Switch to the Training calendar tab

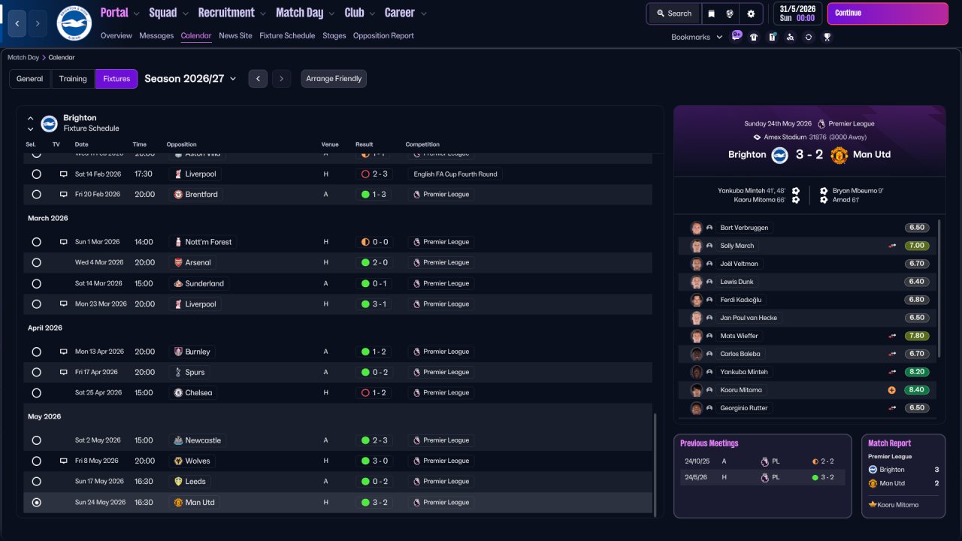pos(73,79)
